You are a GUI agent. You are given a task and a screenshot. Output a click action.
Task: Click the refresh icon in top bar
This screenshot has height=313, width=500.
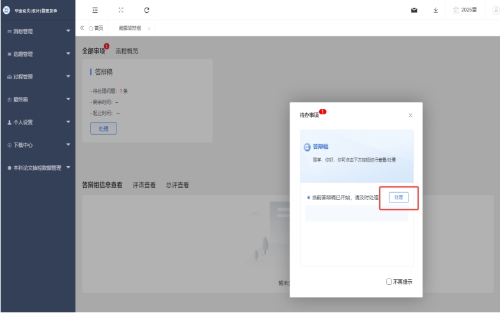(146, 10)
